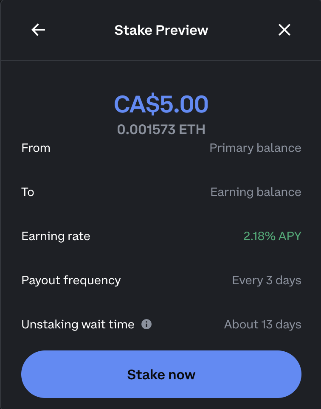Click the divider line under the header
Screen dimensions: 321x409
160,61
